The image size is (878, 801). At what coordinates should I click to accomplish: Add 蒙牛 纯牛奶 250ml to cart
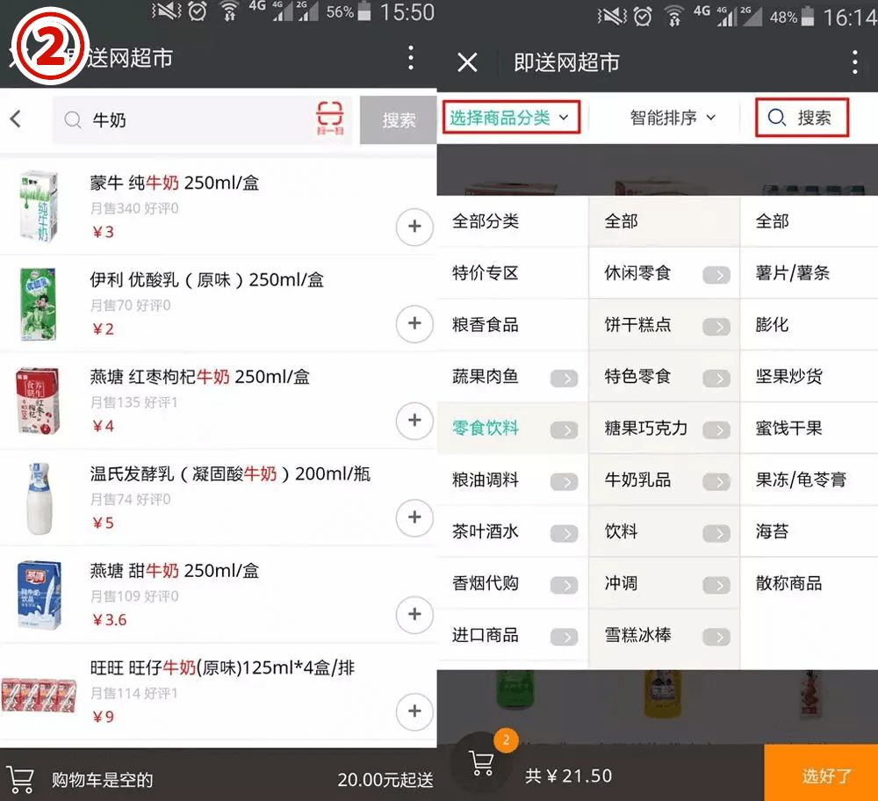pos(414,227)
